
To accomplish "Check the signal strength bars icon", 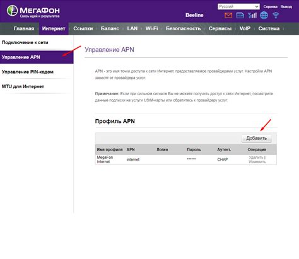I will (252, 15).
